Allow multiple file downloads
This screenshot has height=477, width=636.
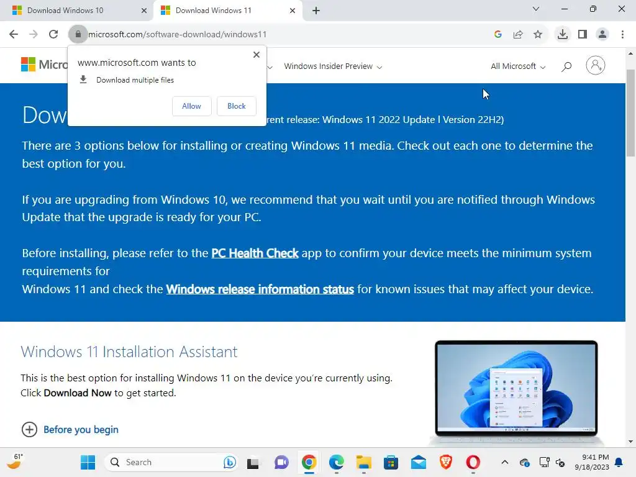pyautogui.click(x=191, y=106)
